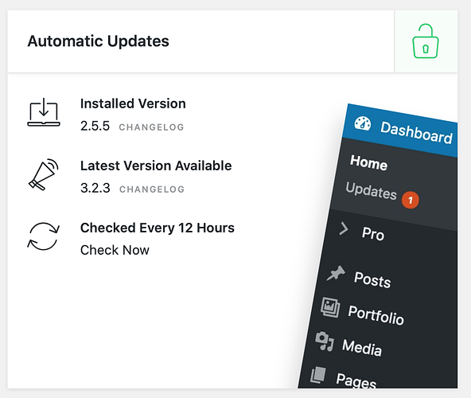Screen dimensions: 471x398
Task: Click the orange updates count badge
Action: (411, 200)
